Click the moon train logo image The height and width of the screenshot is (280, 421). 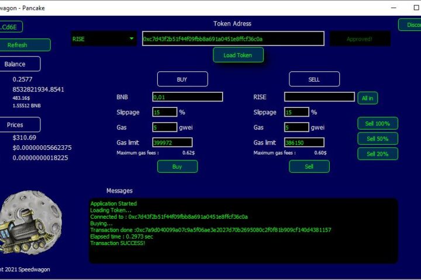(x=31, y=223)
